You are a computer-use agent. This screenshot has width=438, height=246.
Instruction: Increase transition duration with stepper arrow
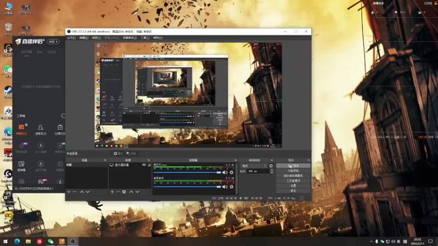pyautogui.click(x=272, y=170)
